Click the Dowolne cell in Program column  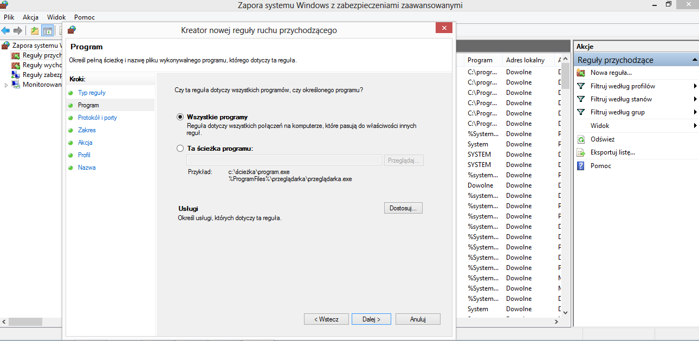(x=481, y=185)
